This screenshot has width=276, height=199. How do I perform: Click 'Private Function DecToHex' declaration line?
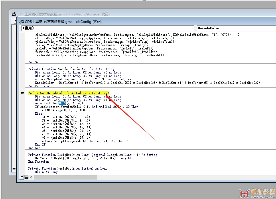93,155
